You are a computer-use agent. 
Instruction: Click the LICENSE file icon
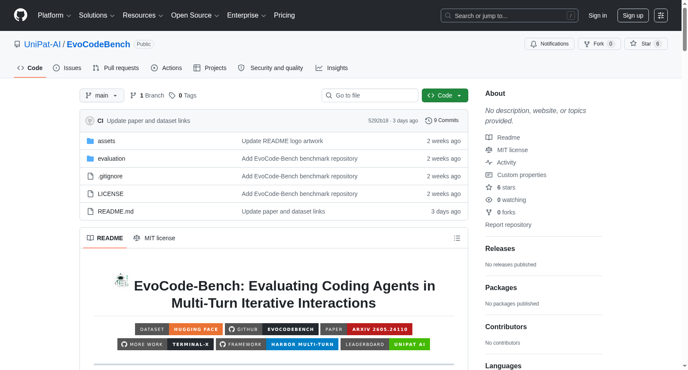tap(90, 194)
